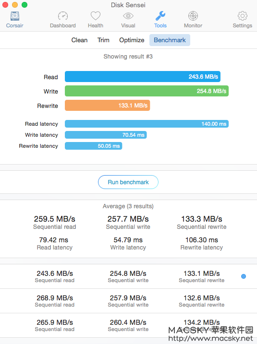Open the Dashboard gauge icon
The image size is (257, 344).
(x=63, y=16)
